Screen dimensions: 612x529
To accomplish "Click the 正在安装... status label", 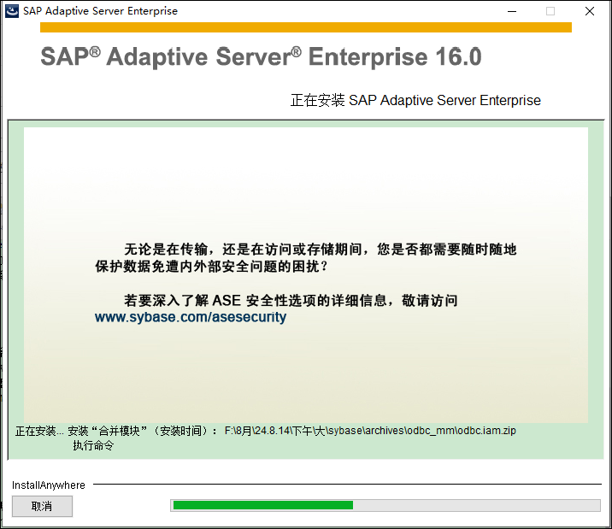I will point(39,431).
